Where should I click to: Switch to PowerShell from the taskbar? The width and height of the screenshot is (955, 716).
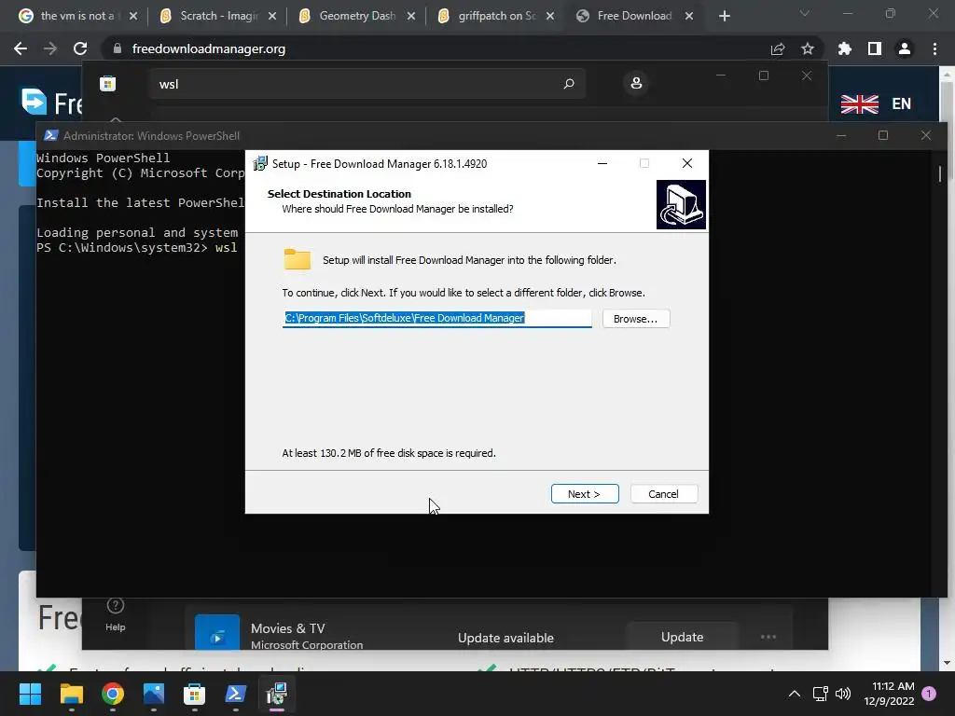pyautogui.click(x=236, y=694)
